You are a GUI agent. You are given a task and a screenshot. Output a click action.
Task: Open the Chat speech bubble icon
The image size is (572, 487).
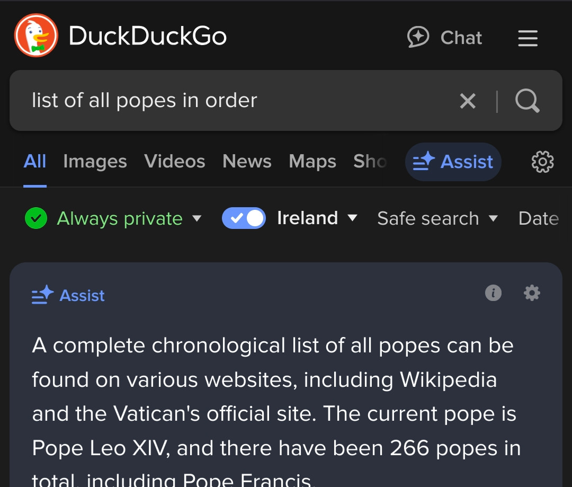(418, 37)
